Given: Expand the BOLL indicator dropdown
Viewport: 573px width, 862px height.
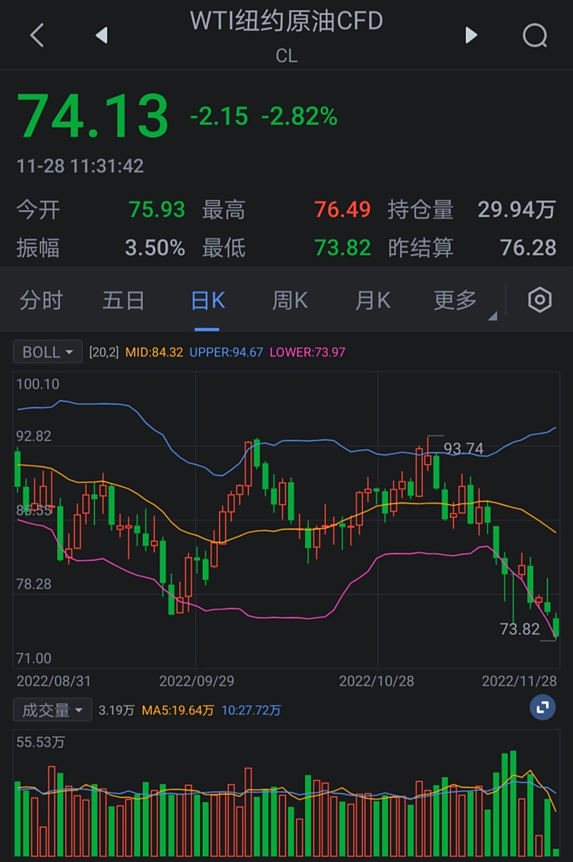Looking at the screenshot, I should click(x=48, y=352).
